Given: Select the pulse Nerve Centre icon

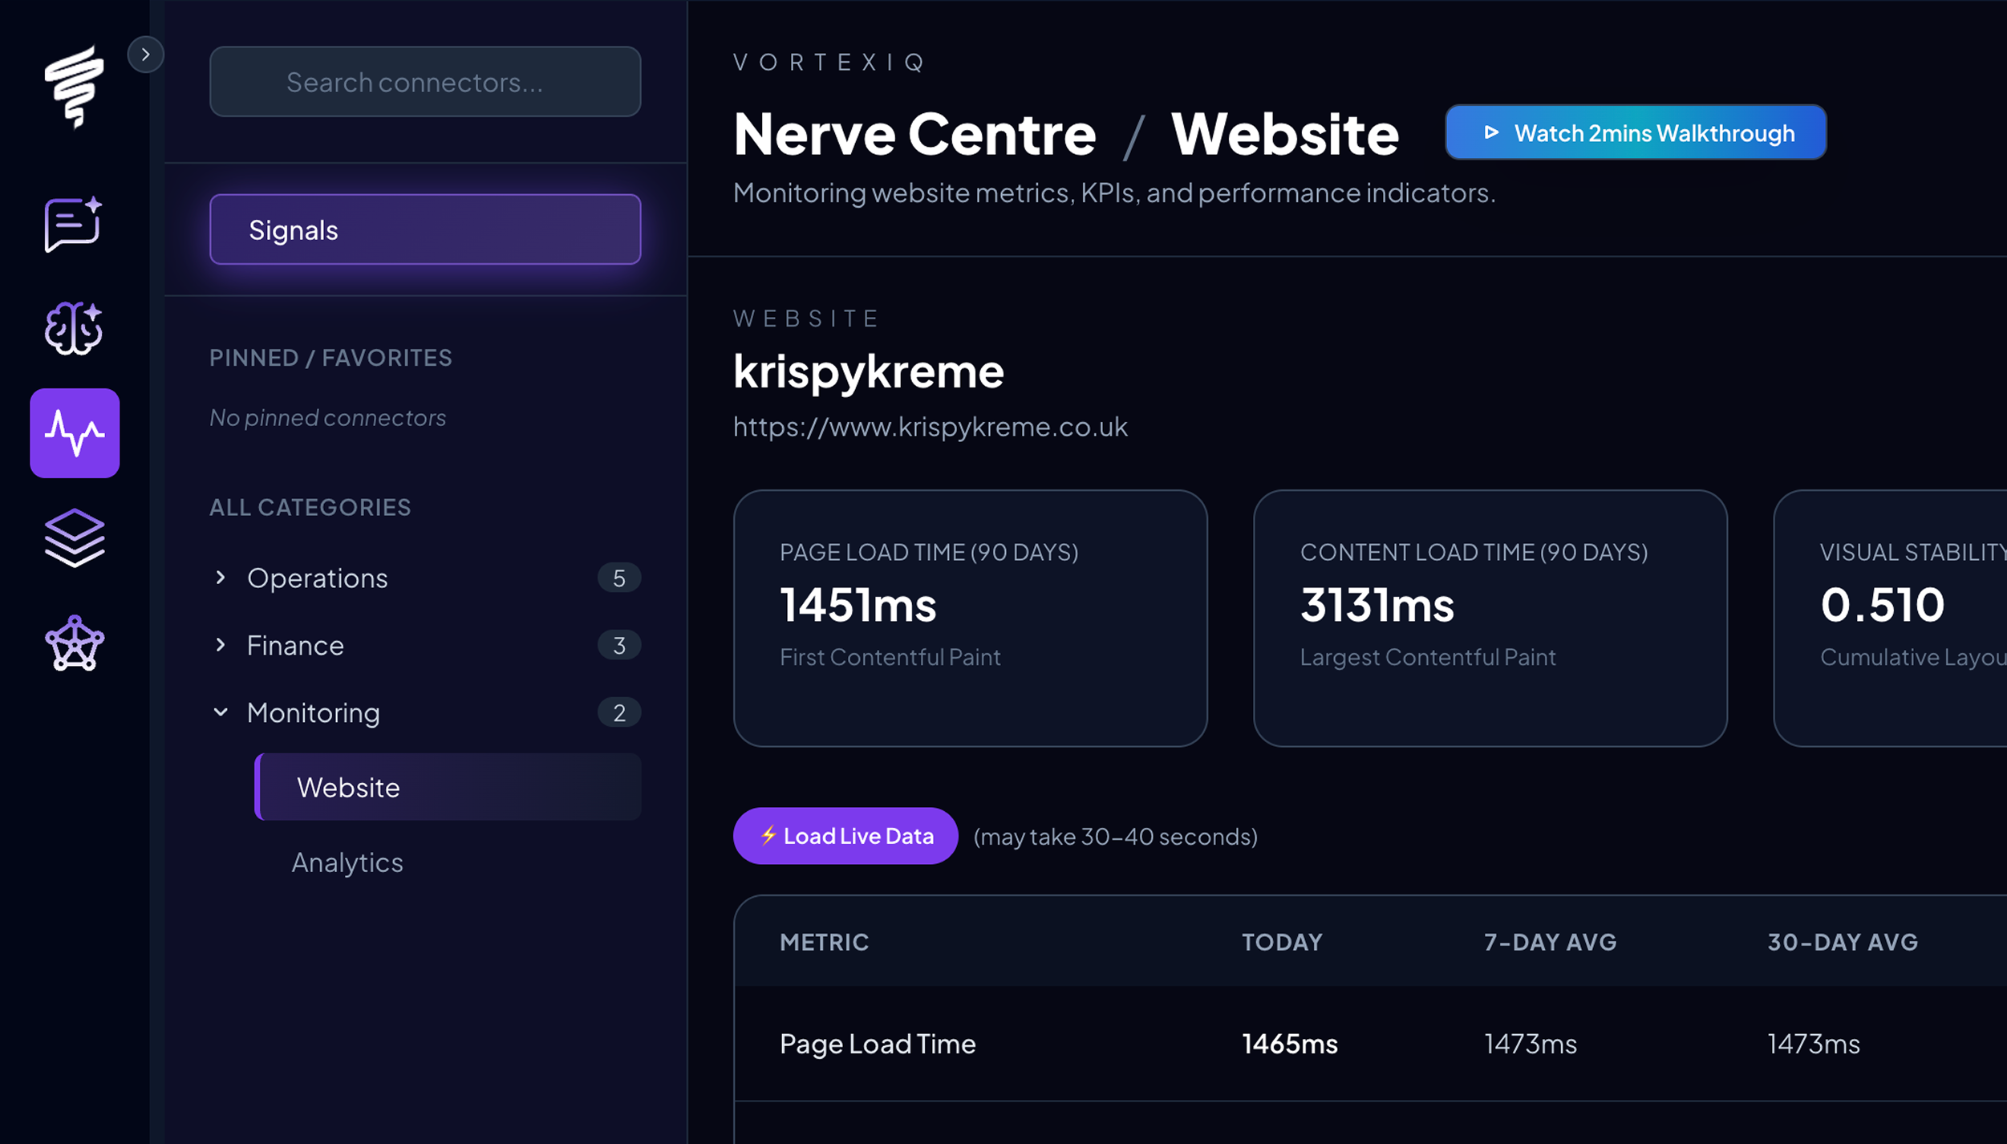Looking at the screenshot, I should (x=75, y=433).
